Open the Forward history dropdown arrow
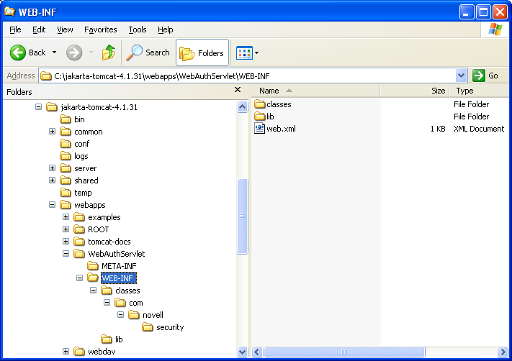The height and width of the screenshot is (361, 512). [91, 52]
